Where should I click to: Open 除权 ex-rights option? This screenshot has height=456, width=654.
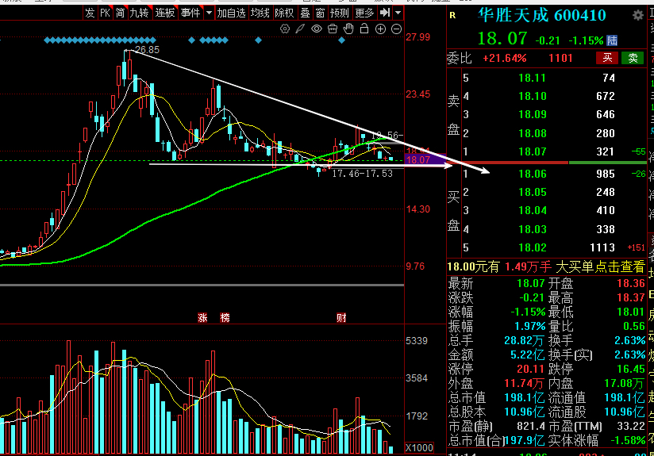click(x=284, y=13)
